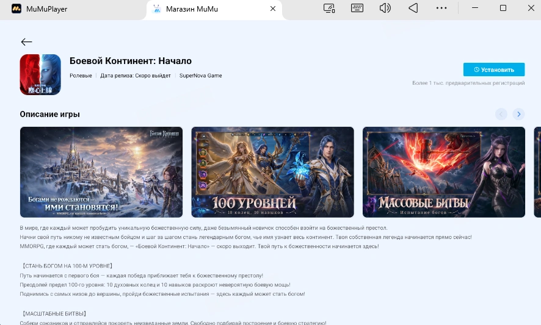Screen dimensions: 541x325
Task: Click the game title Боевой Континент: Начало
Action: tap(131, 61)
